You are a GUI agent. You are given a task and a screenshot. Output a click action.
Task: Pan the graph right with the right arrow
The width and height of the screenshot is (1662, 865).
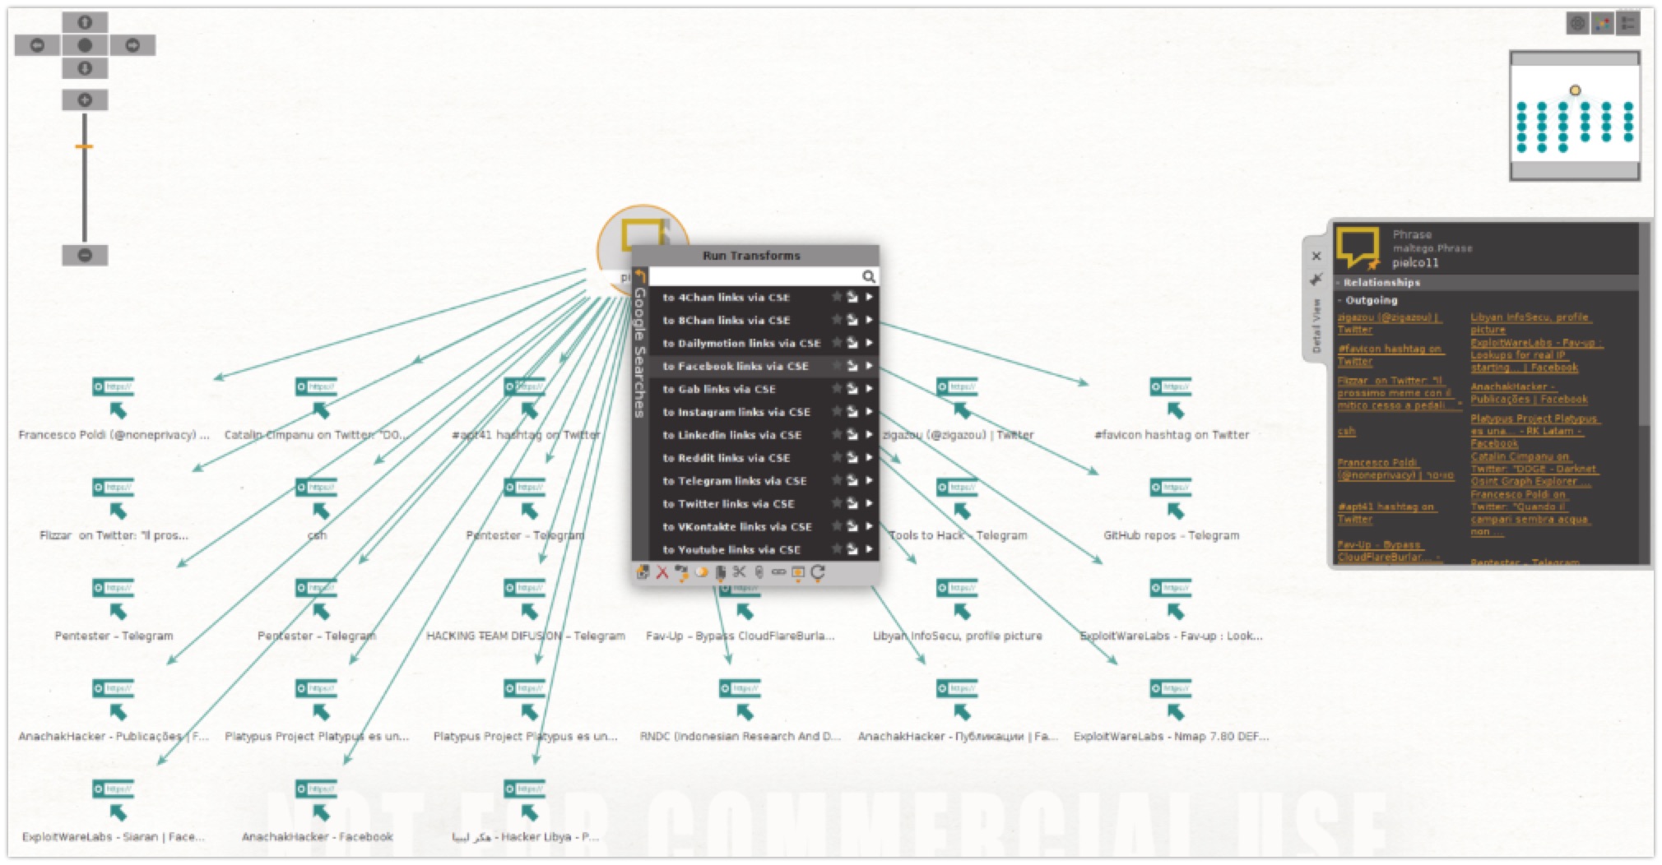coord(132,45)
